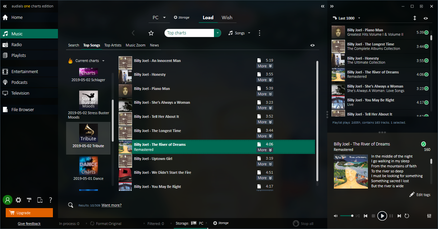The width and height of the screenshot is (438, 229).
Task: Open settings with the gear icon
Action: pyautogui.click(x=18, y=200)
